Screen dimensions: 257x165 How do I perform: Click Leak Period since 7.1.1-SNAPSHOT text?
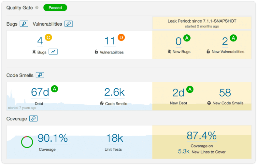click(x=202, y=21)
